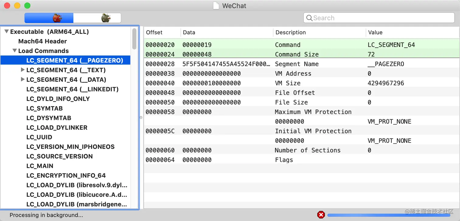The width and height of the screenshot is (460, 221).
Task: Click the magnifier icon in Search field
Action: point(309,18)
